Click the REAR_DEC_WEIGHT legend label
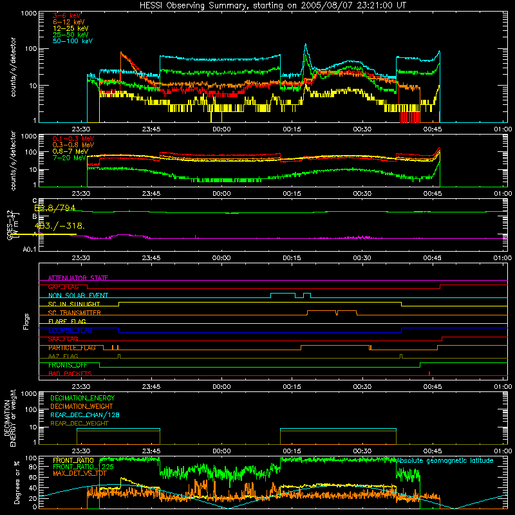515x515 pixels. coord(79,424)
